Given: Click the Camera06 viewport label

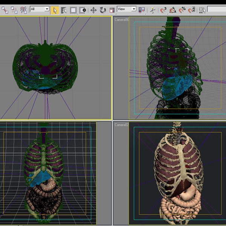Looking at the screenshot, I should (x=122, y=20).
